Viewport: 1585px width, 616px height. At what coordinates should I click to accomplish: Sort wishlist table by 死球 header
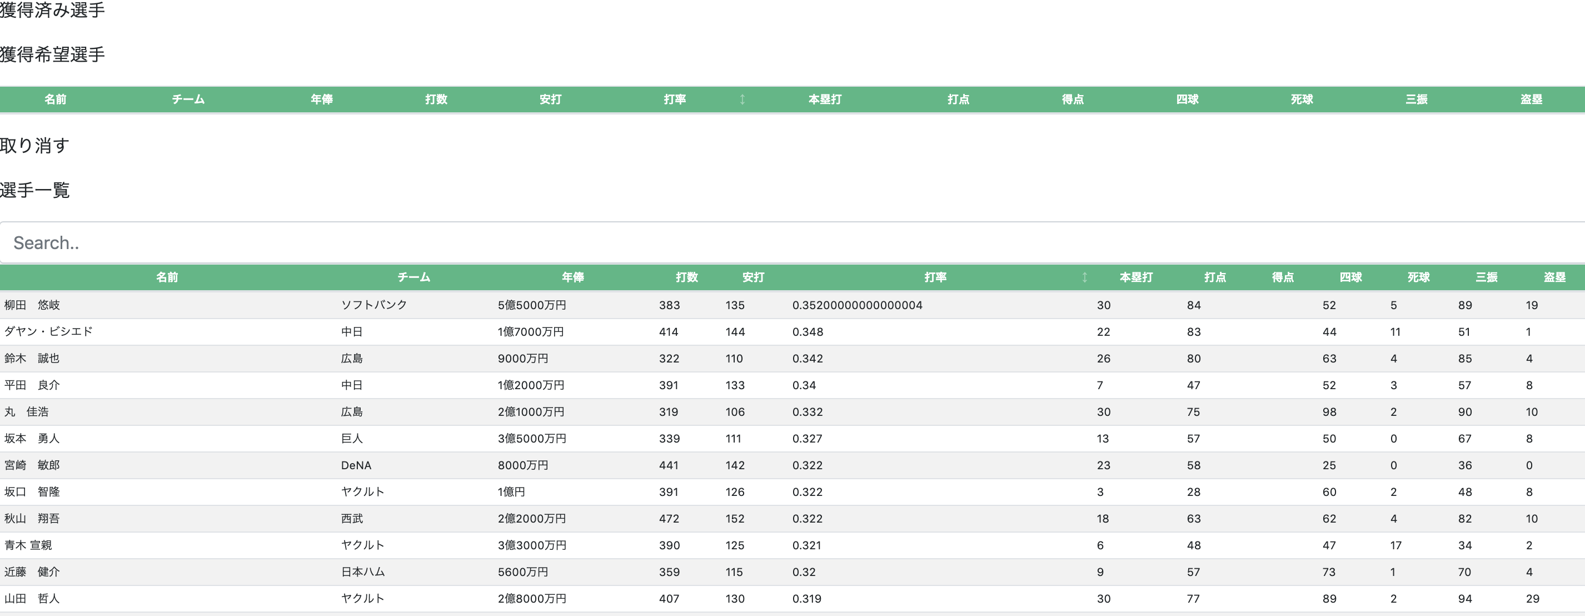[1302, 100]
